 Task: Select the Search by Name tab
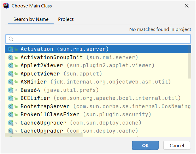click(x=31, y=19)
